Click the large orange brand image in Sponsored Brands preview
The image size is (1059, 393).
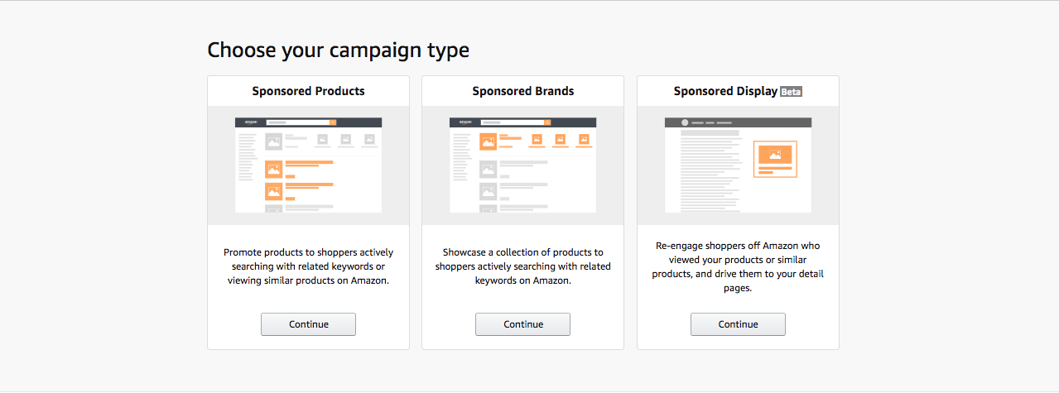pyautogui.click(x=489, y=141)
